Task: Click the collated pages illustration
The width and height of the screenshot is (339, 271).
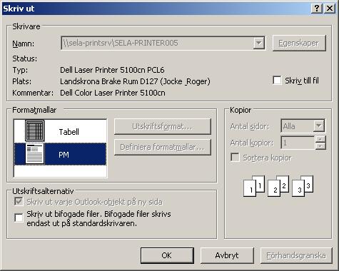Action: 278,186
